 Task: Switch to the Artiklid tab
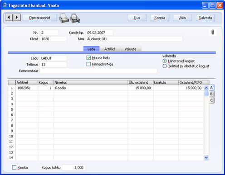pos(110,49)
